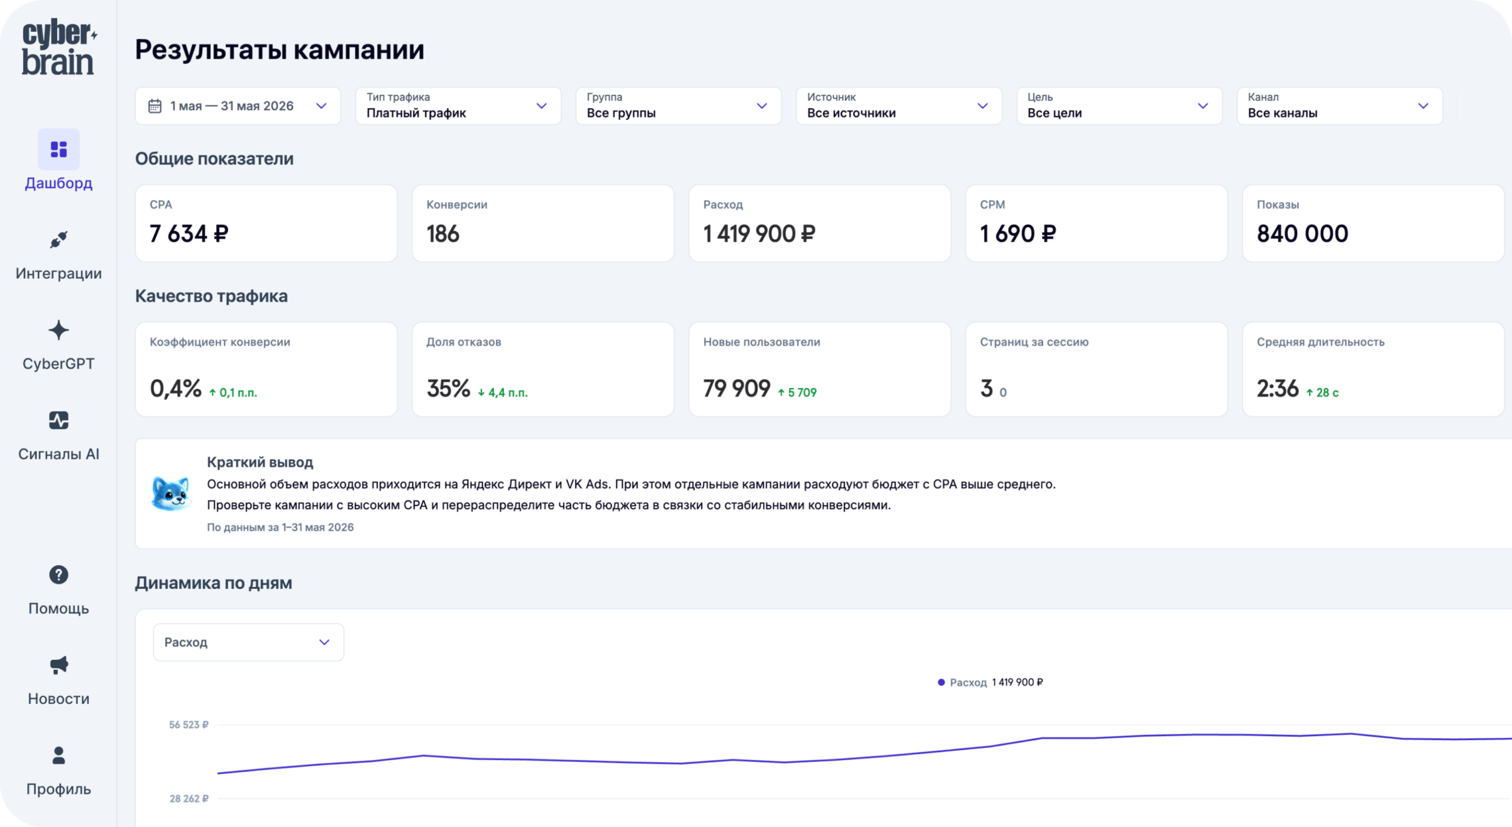Launch CyberGPT sparkle icon
1512x827 pixels.
pos(58,330)
